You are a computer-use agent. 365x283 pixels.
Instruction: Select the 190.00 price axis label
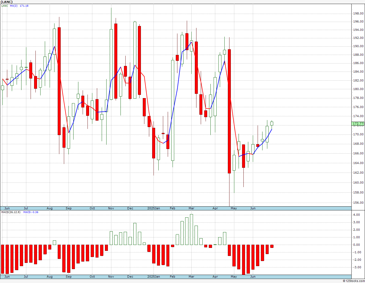(359, 46)
